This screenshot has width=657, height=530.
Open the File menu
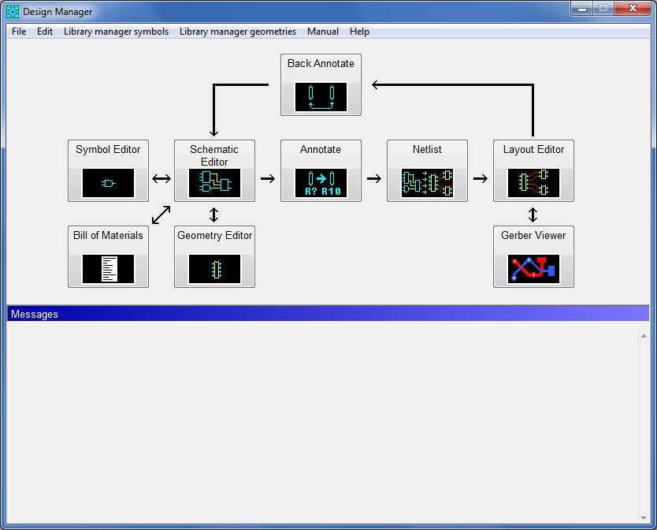tap(19, 32)
